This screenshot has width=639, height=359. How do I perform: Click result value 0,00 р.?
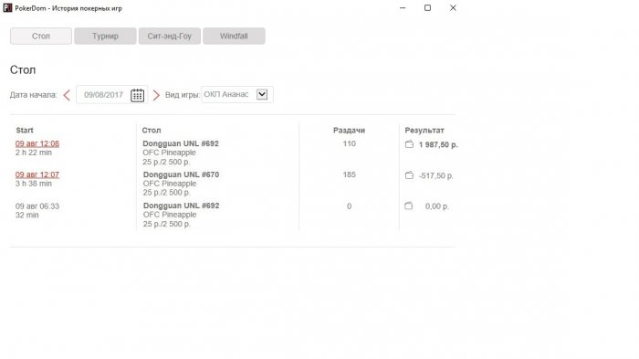pos(437,206)
